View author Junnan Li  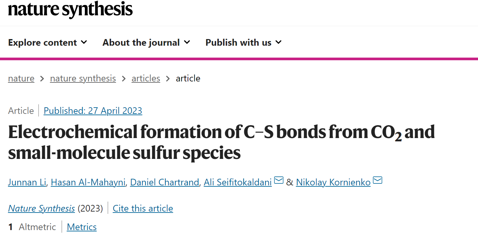point(27,182)
